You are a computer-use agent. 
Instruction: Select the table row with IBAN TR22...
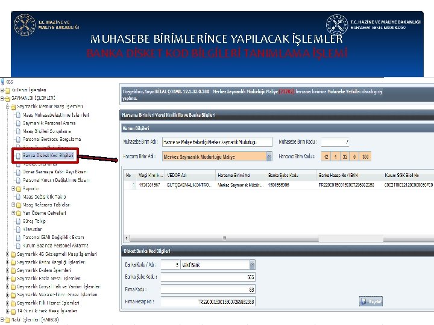point(278,185)
